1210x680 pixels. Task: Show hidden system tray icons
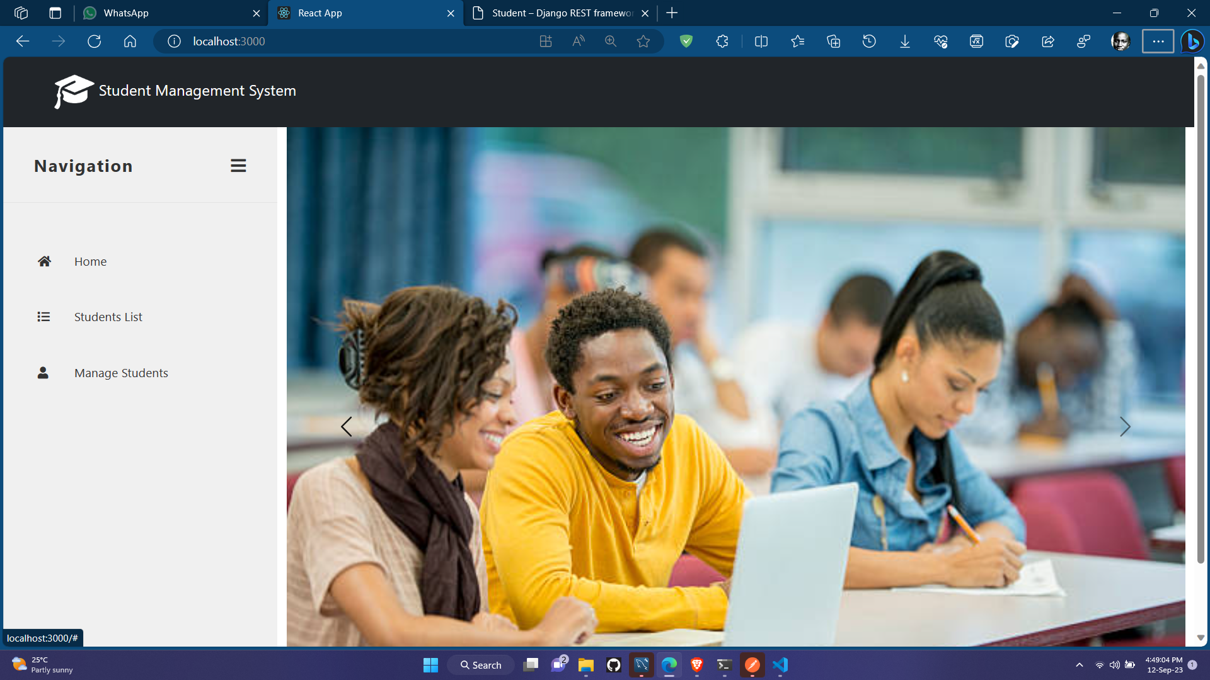pos(1079,665)
